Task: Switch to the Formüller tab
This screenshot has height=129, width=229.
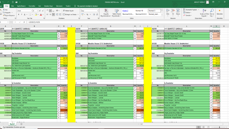Action: coord(32,6)
